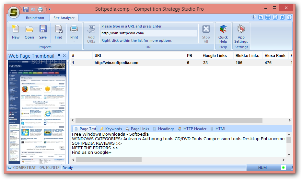Click the quick-access save floppy icon

point(26,9)
